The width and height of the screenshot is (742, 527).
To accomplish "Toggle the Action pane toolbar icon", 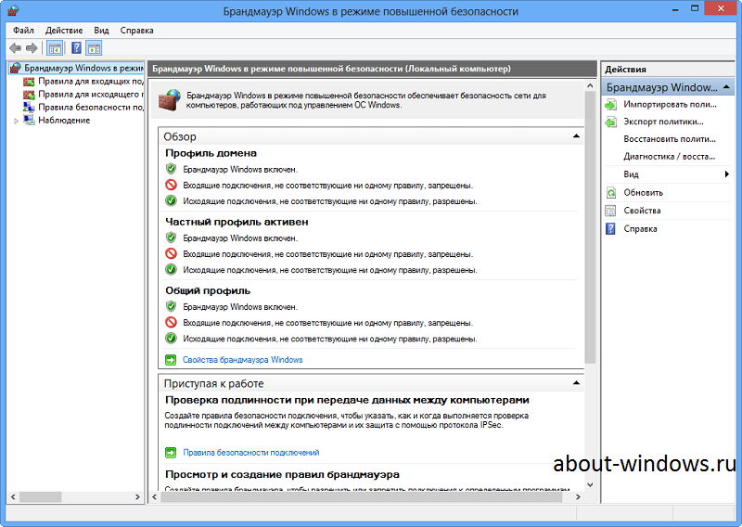I will coord(95,48).
